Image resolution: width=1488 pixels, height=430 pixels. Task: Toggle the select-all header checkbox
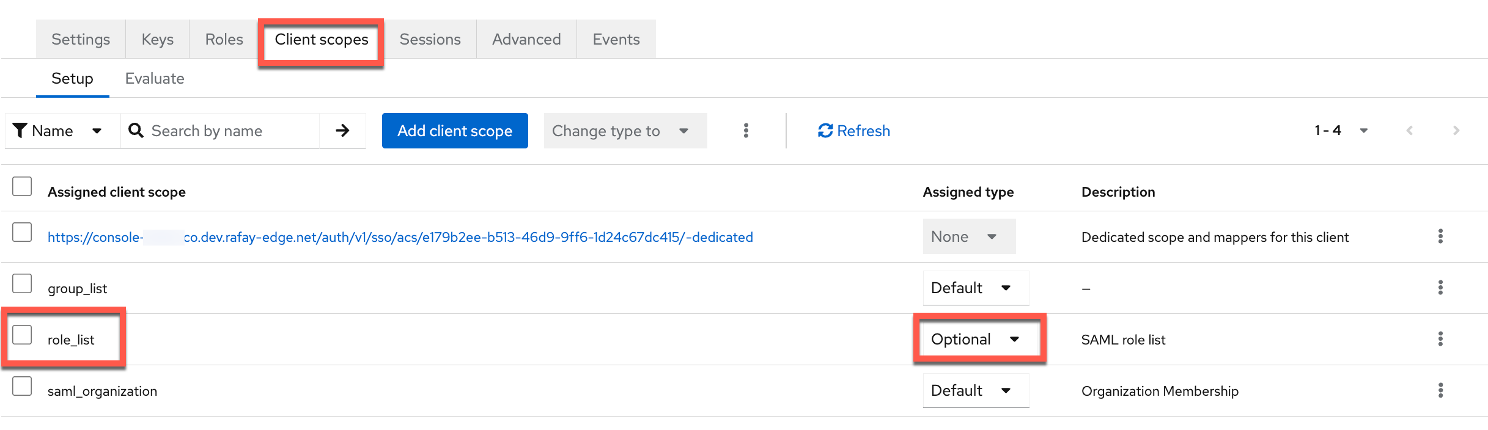[x=23, y=186]
